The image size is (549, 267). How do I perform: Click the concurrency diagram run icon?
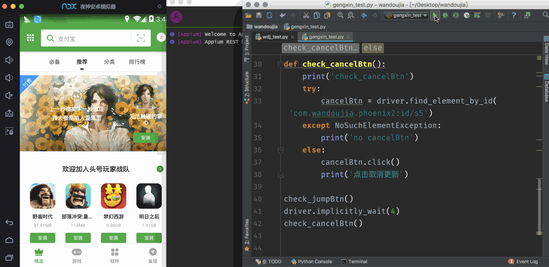(x=477, y=15)
